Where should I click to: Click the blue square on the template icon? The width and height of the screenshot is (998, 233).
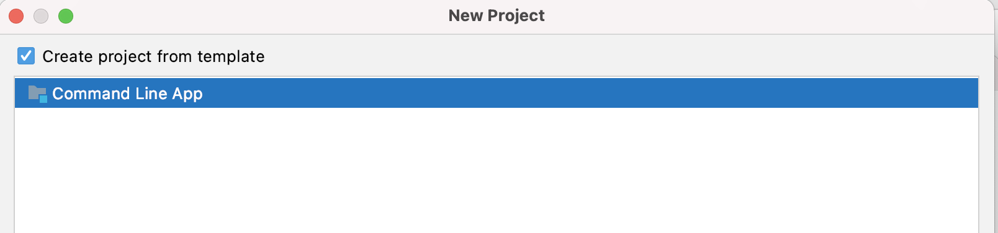43,99
